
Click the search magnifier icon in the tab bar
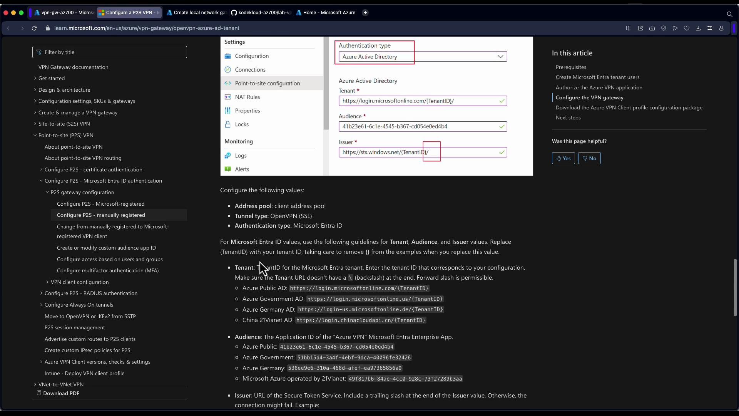[x=729, y=14]
